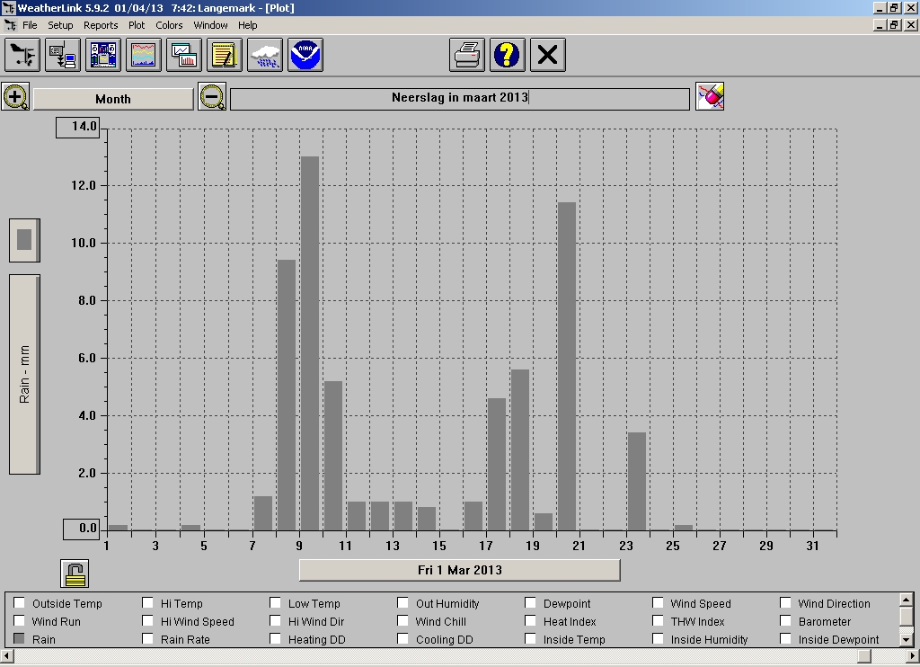The width and height of the screenshot is (920, 667).
Task: Click the variable list scroll up arrow
Action: click(x=906, y=600)
